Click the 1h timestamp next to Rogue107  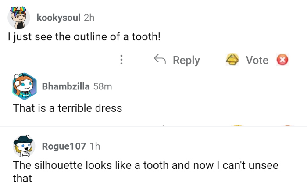pyautogui.click(x=95, y=146)
